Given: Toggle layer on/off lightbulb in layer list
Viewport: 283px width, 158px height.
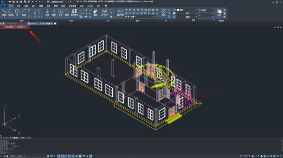Looking at the screenshot, I should [126, 16].
